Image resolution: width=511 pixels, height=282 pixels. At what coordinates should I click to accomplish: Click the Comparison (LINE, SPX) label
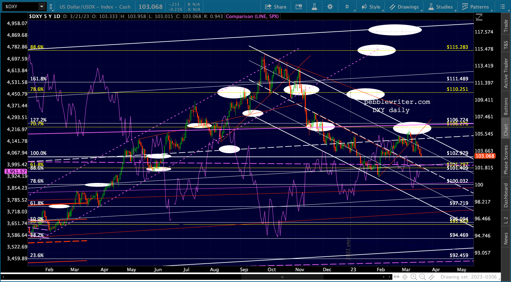(x=252, y=16)
